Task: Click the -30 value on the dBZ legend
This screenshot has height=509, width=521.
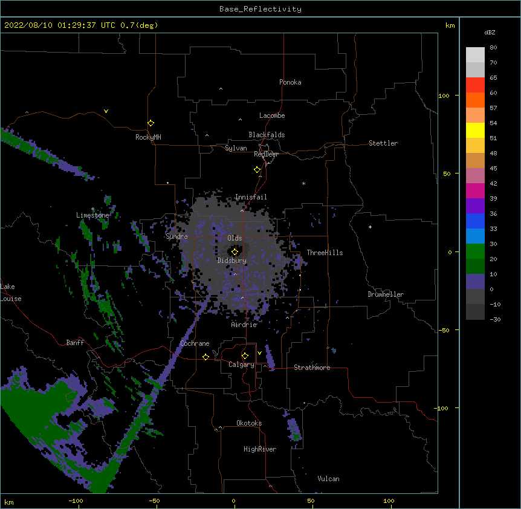Action: 495,319
